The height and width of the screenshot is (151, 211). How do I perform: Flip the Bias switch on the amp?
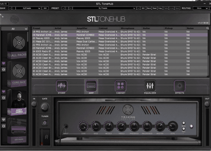point(184,123)
